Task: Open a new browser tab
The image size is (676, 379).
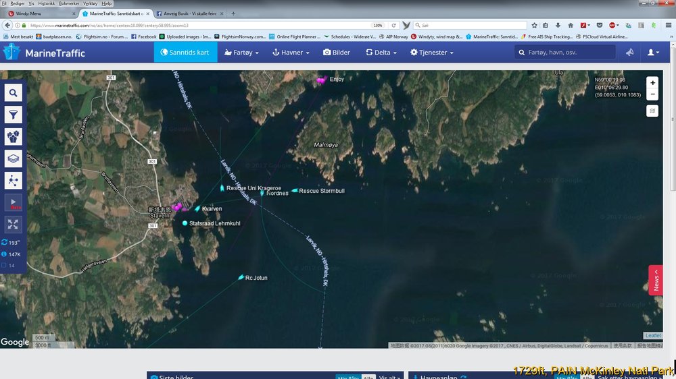Action: tap(233, 13)
